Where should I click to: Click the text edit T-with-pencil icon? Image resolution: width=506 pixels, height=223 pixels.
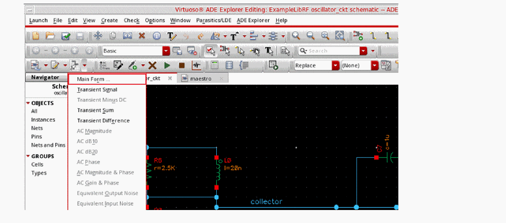coord(171,36)
